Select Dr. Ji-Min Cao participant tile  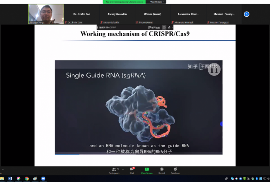(81, 14)
